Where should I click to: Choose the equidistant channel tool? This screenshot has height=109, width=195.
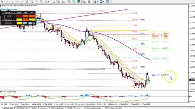tap(27, 2)
